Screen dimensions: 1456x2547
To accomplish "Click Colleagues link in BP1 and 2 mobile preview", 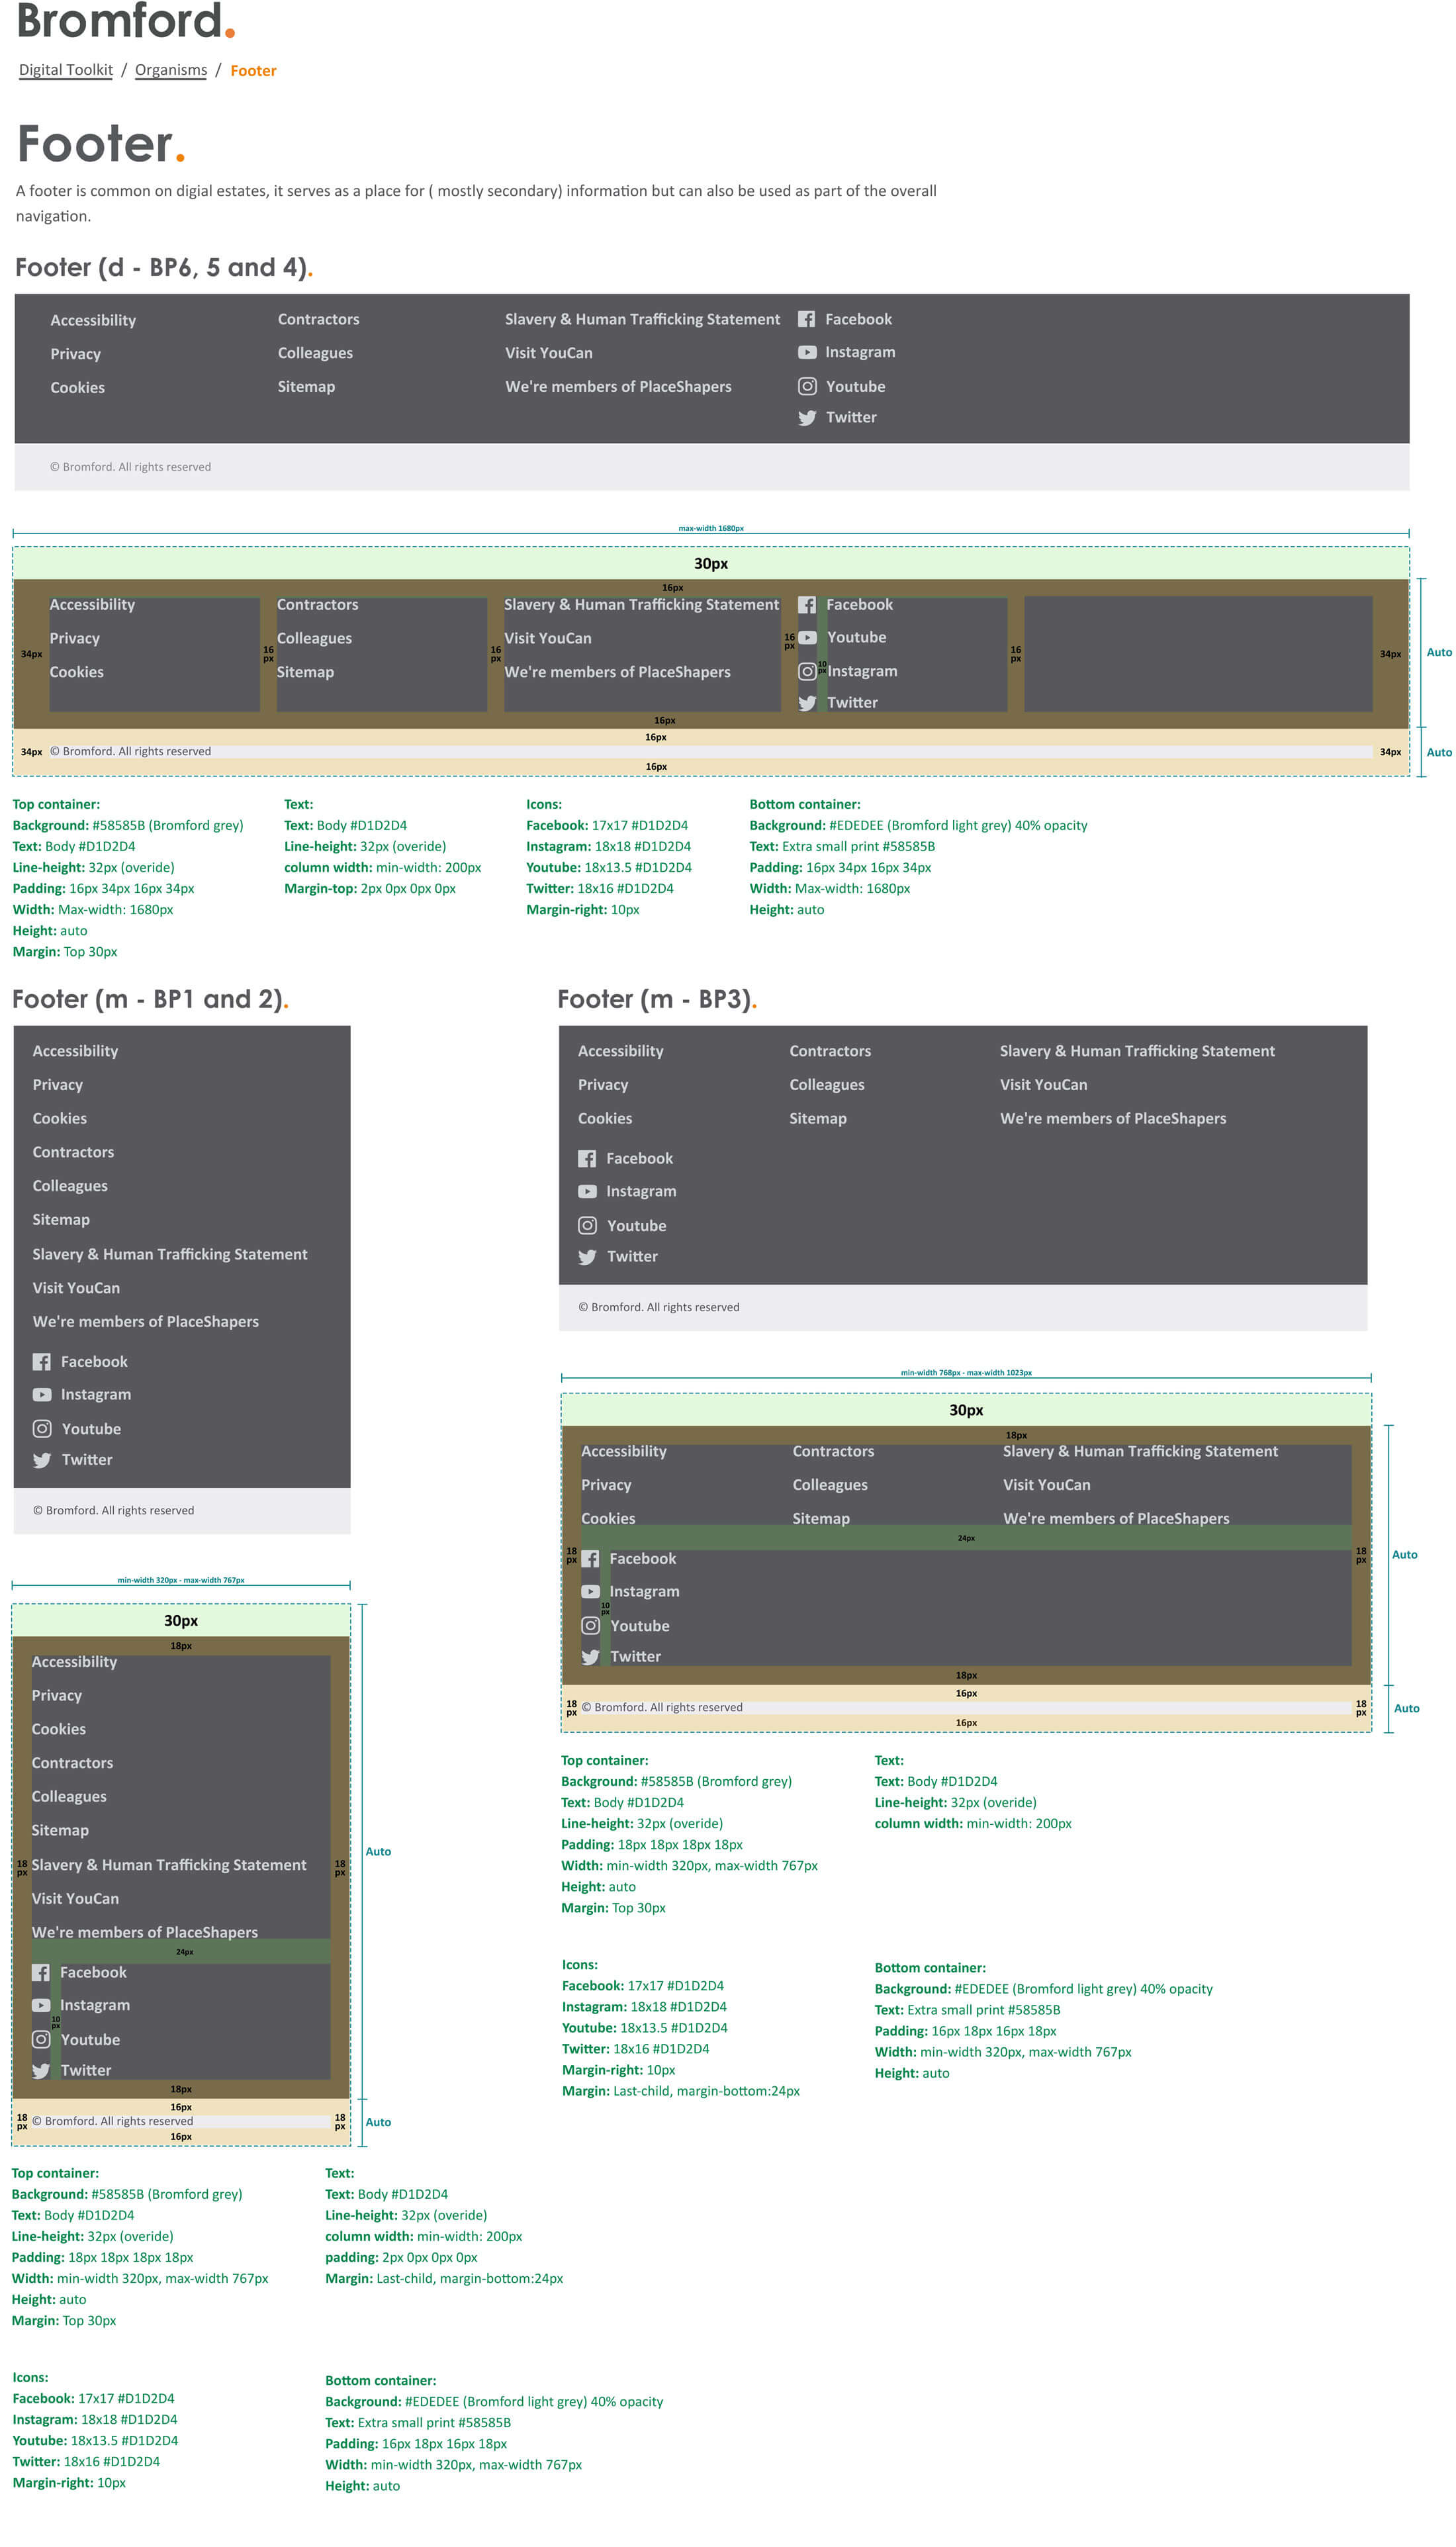I will [70, 1186].
